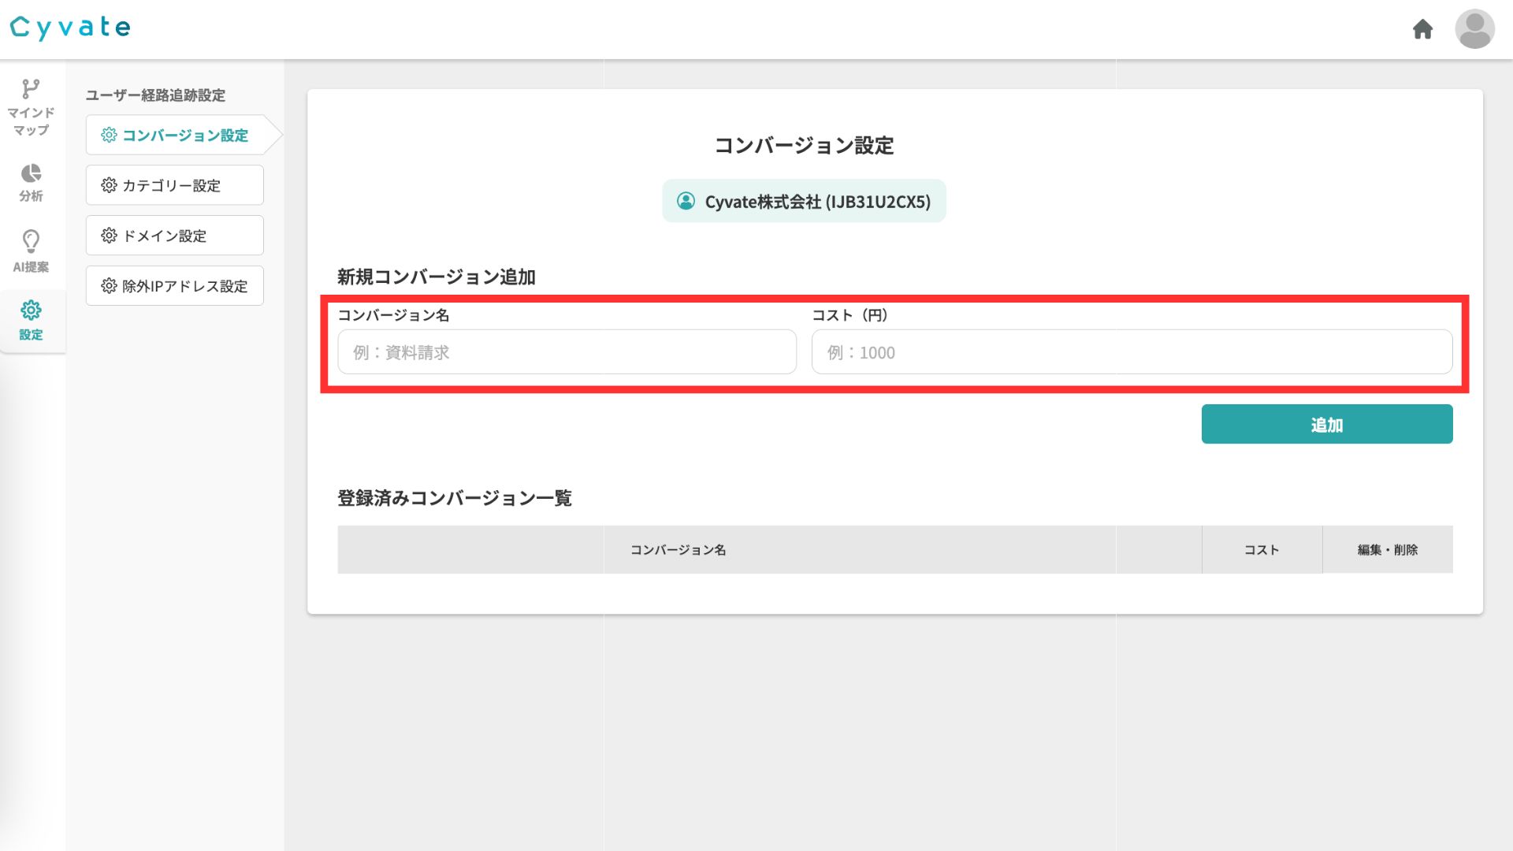Open the user avatar profile icon
The image size is (1513, 851).
point(1474,29)
